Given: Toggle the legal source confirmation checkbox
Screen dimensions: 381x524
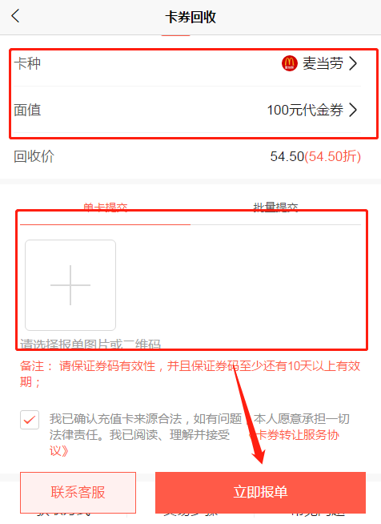Looking at the screenshot, I should click(x=30, y=420).
